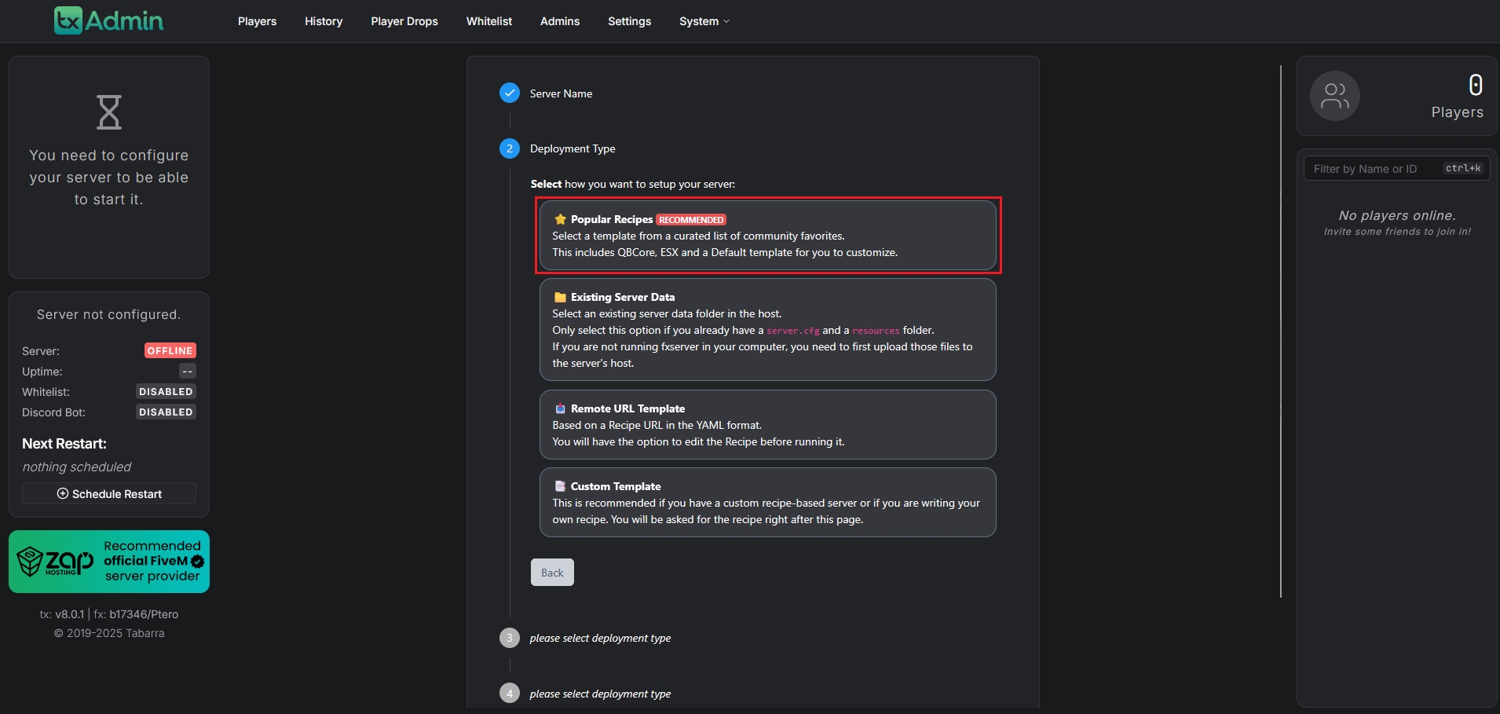The height and width of the screenshot is (714, 1500).
Task: Expand the System dropdown menu
Action: [704, 21]
